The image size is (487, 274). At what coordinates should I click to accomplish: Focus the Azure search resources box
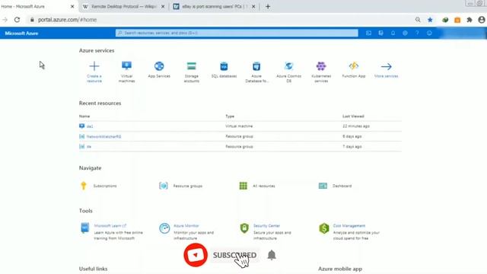pyautogui.click(x=237, y=33)
